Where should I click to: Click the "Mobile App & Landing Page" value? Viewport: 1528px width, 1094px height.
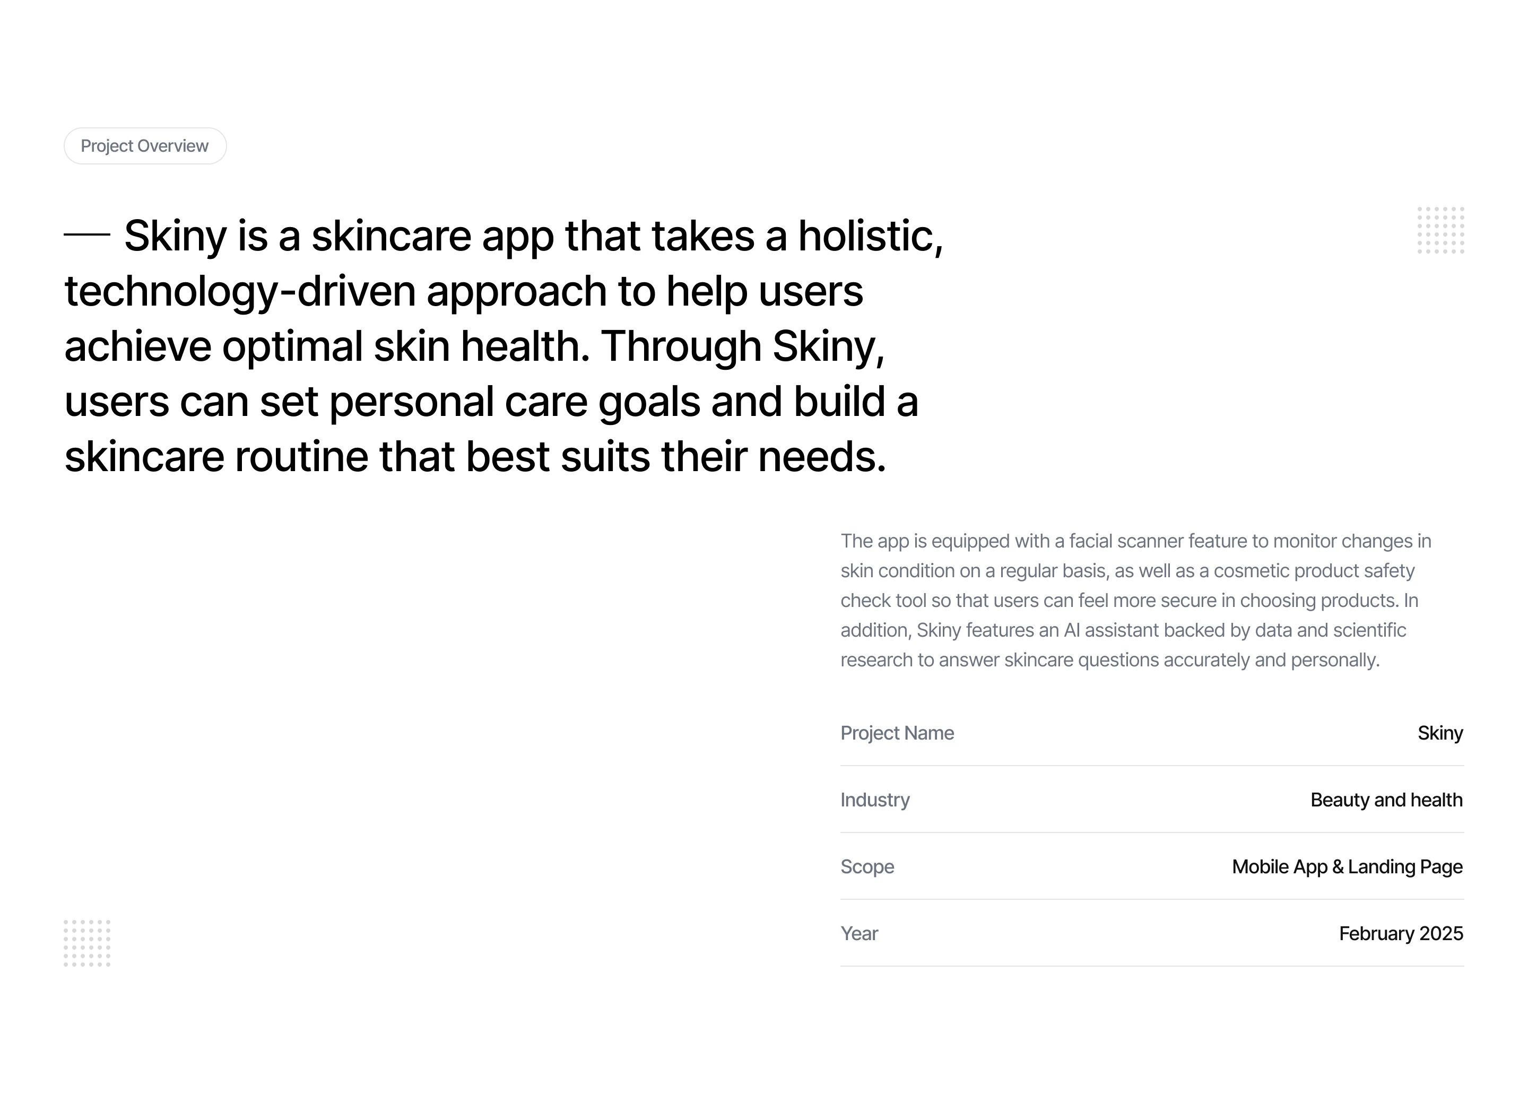point(1347,867)
